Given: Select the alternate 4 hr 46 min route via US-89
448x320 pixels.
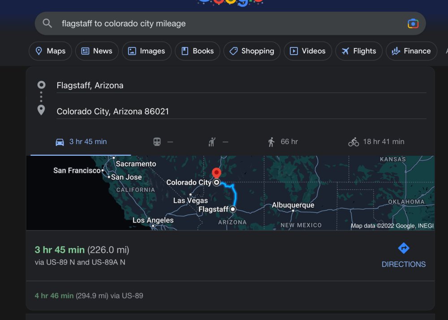Looking at the screenshot, I should pyautogui.click(x=89, y=296).
